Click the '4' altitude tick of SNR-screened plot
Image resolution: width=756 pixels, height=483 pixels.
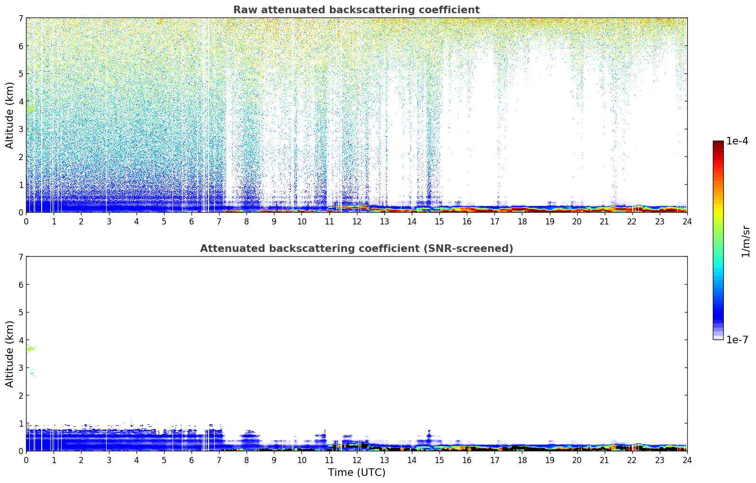20,340
